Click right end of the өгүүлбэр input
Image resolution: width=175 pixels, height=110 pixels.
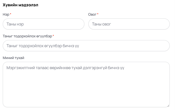click(x=165, y=46)
